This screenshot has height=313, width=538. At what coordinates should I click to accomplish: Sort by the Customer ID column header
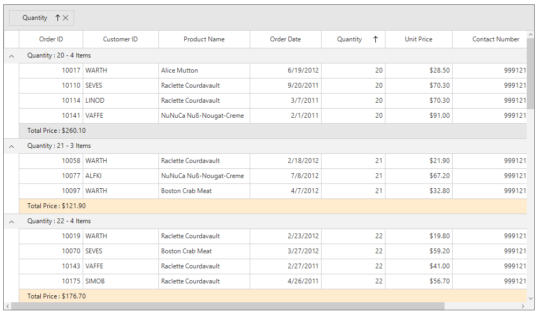tap(121, 39)
